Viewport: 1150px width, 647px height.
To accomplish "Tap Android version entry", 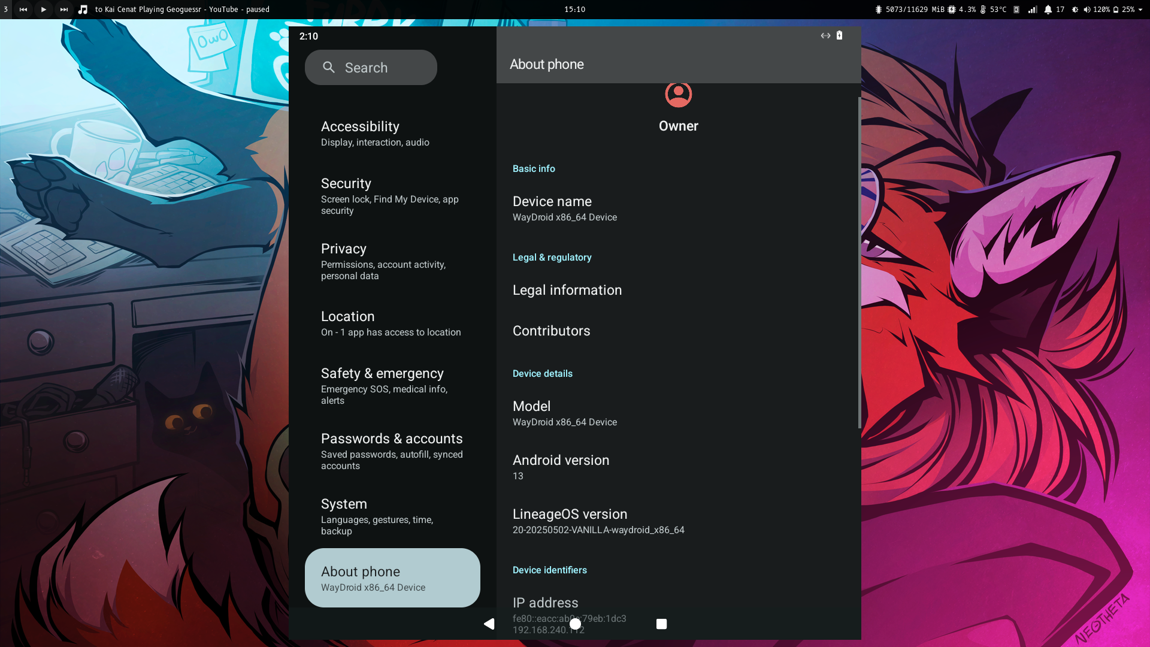I will coord(561,467).
